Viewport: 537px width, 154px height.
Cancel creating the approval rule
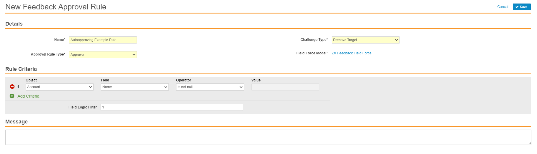click(502, 7)
